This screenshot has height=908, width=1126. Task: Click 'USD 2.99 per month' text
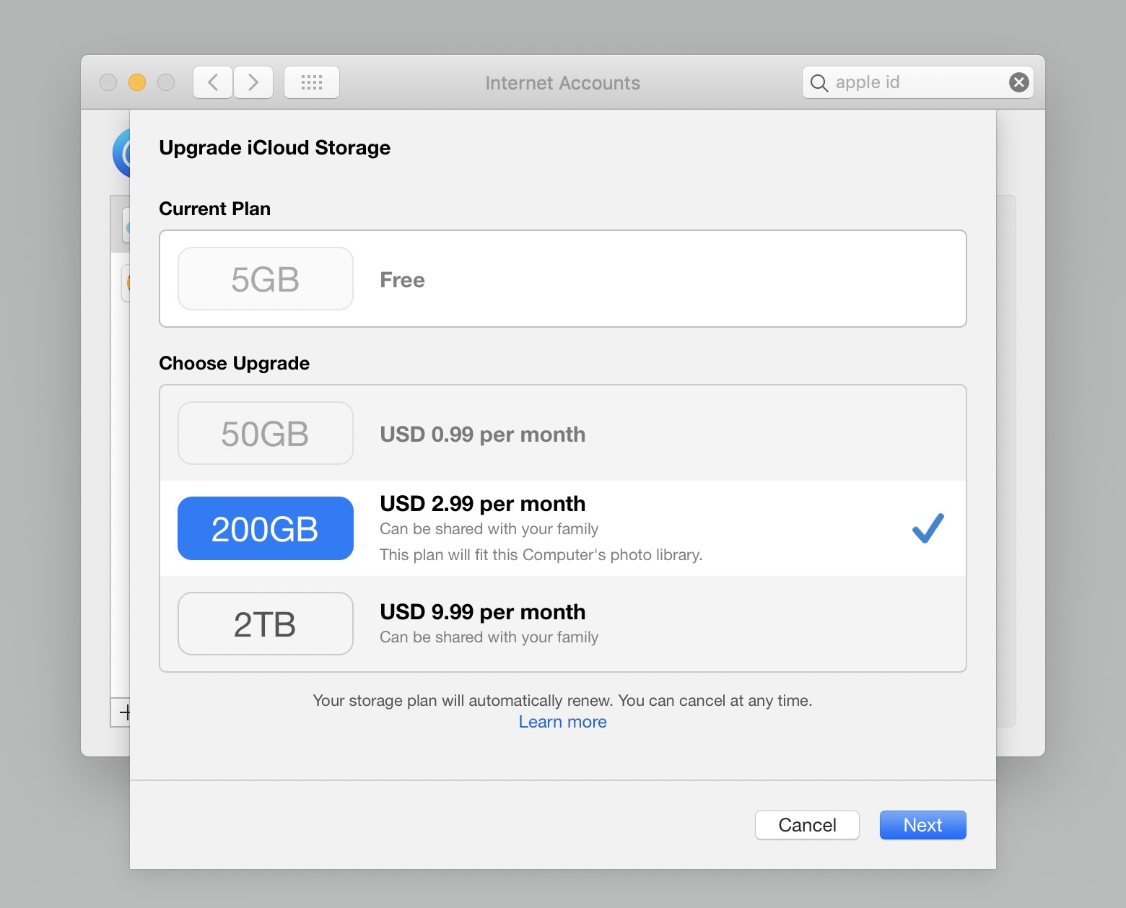[483, 504]
